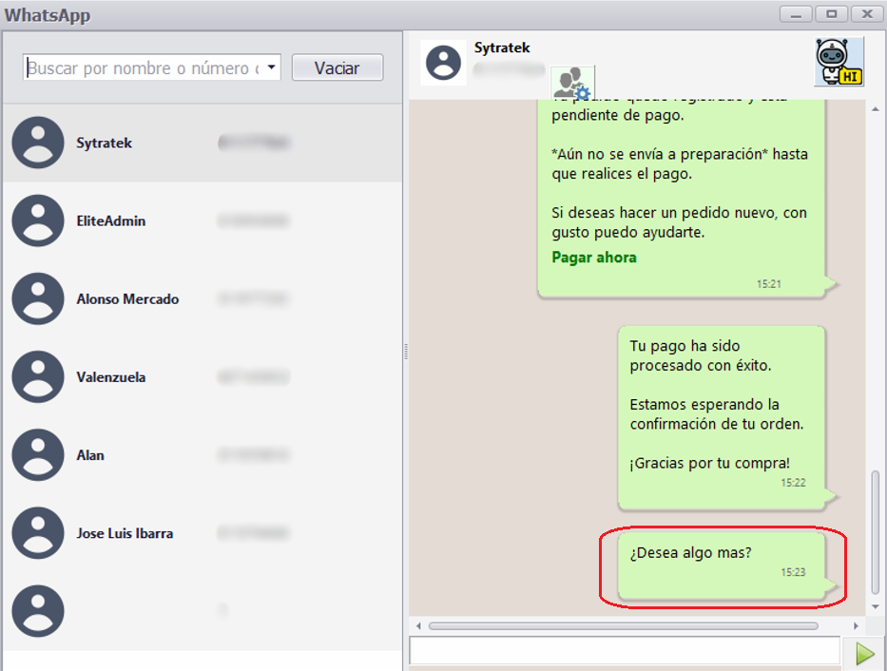This screenshot has width=887, height=671.
Task: Click the message text input field
Action: point(624,651)
